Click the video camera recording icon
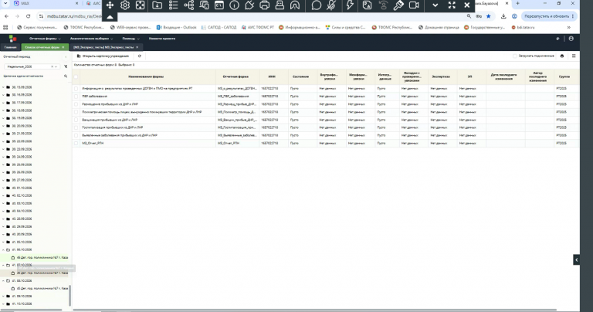Viewport: 593px width, 312px height. tap(414, 5)
